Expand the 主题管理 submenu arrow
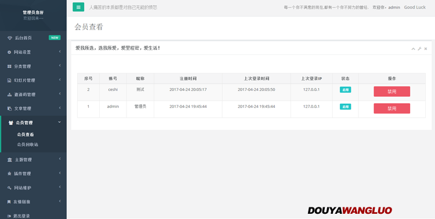This screenshot has height=219, width=435. coord(60,159)
